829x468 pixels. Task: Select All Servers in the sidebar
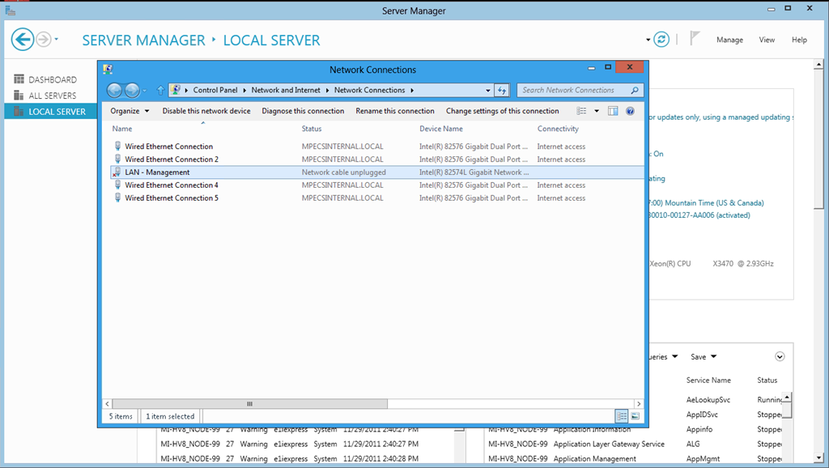click(51, 96)
